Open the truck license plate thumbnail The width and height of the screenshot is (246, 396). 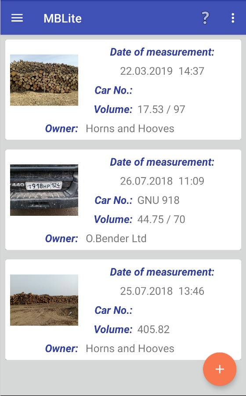tap(44, 190)
